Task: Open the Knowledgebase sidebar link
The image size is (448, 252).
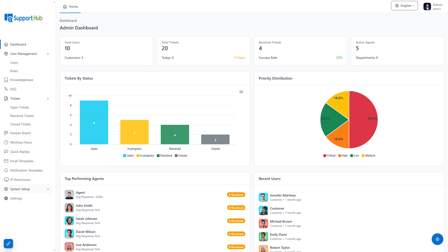Action: coord(22,80)
